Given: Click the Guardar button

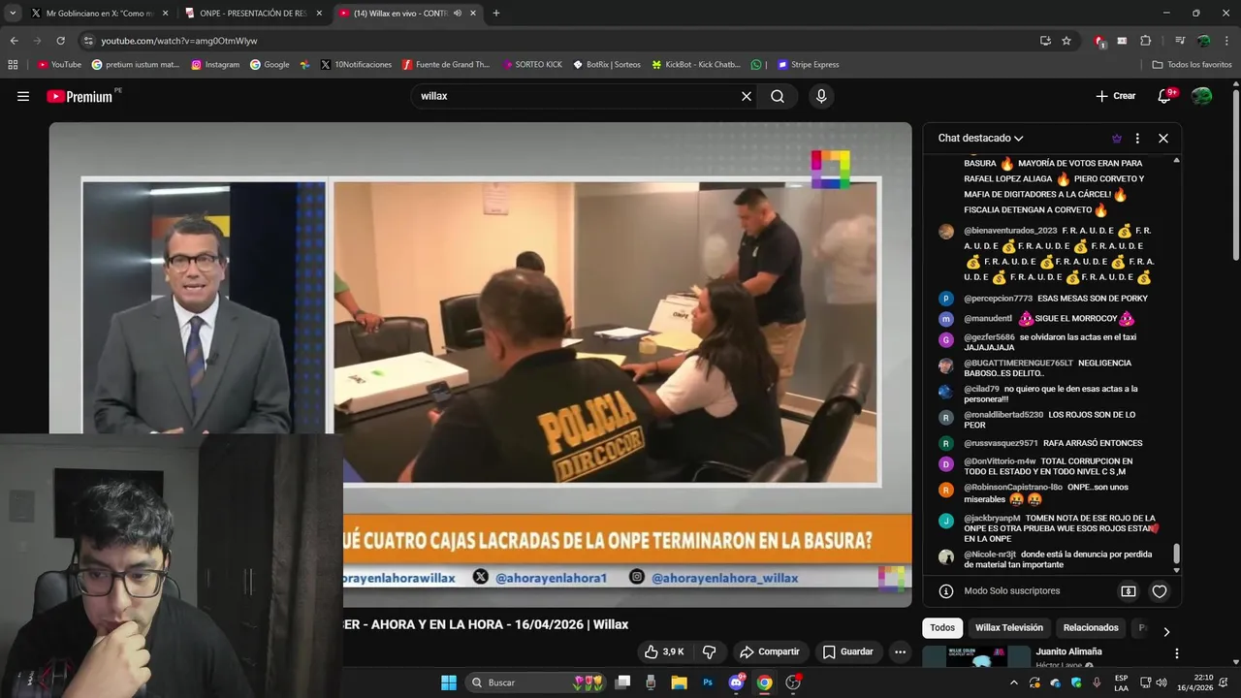Looking at the screenshot, I should [847, 651].
